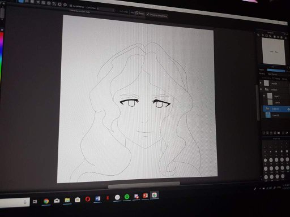The image size is (290, 217).
Task: Collapse the layer folder in Layers panel
Action: [267, 89]
